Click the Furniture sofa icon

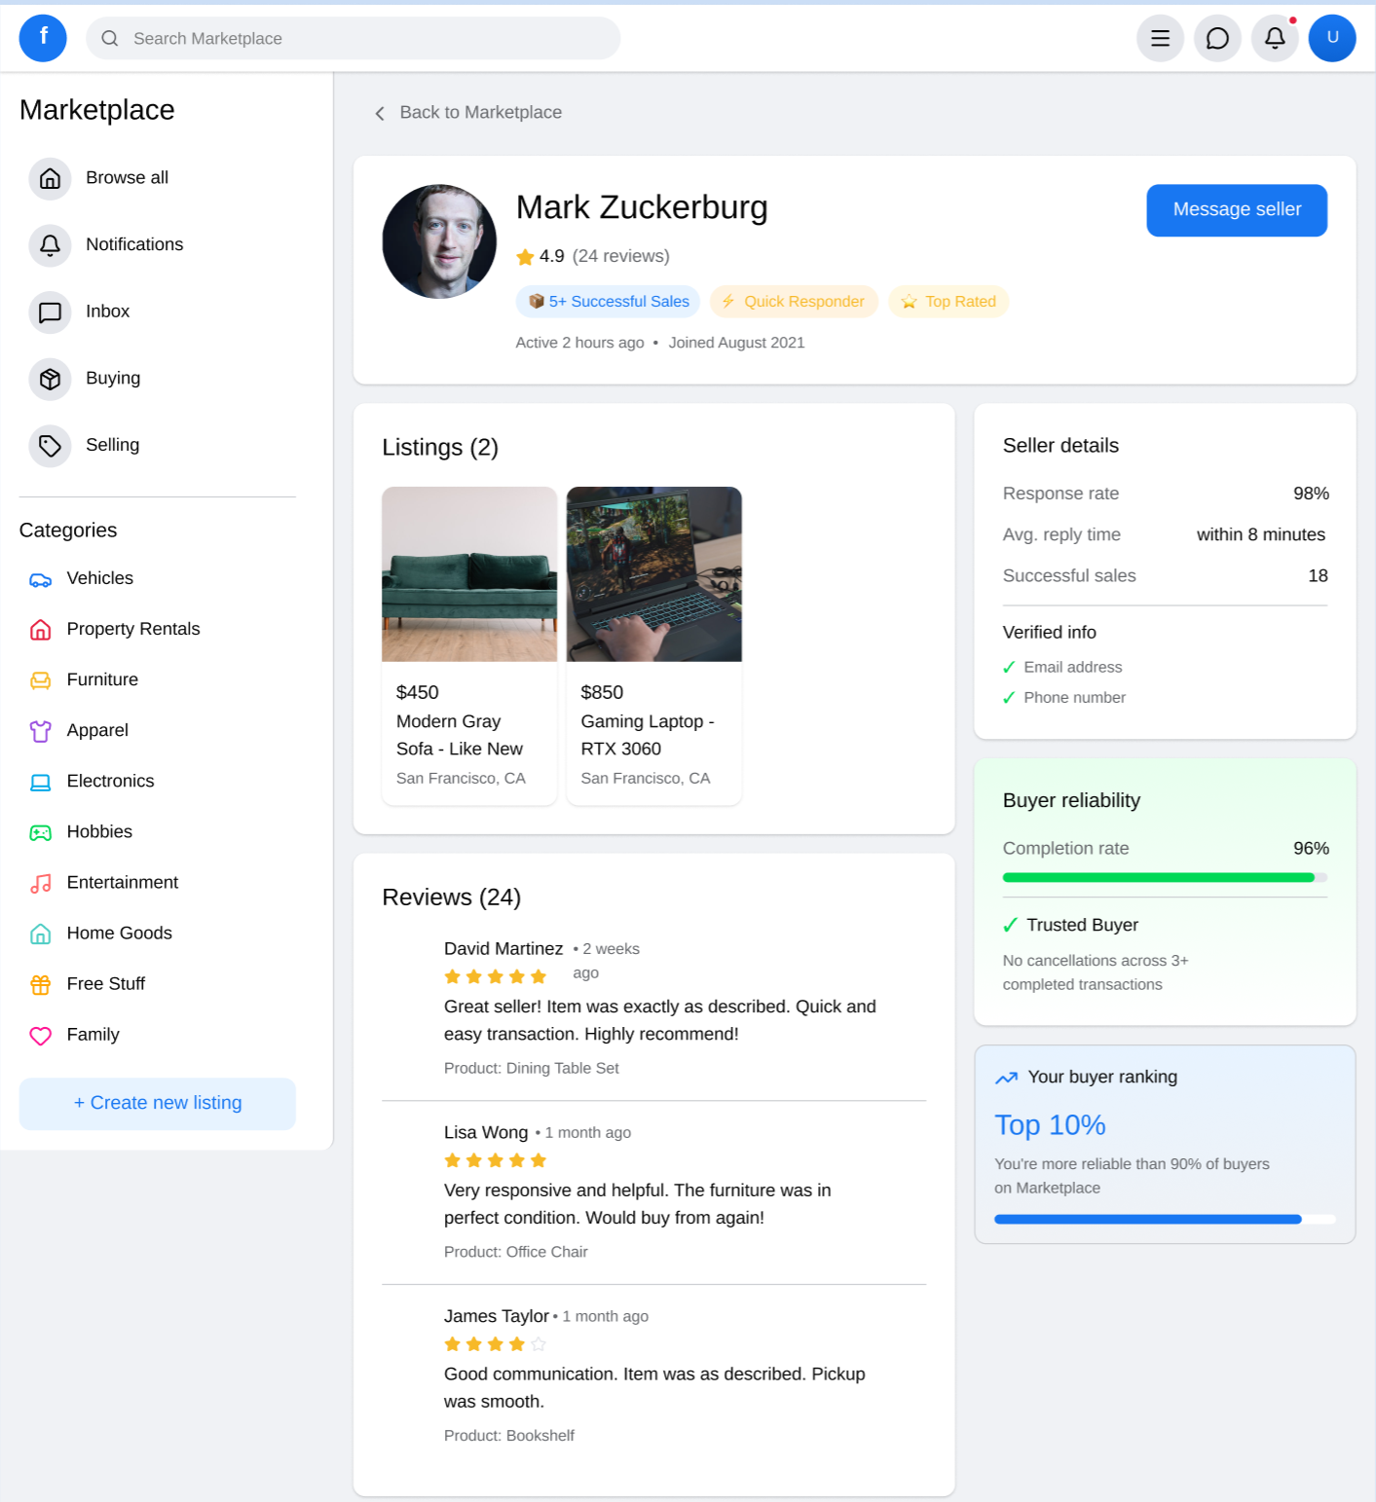pos(40,680)
